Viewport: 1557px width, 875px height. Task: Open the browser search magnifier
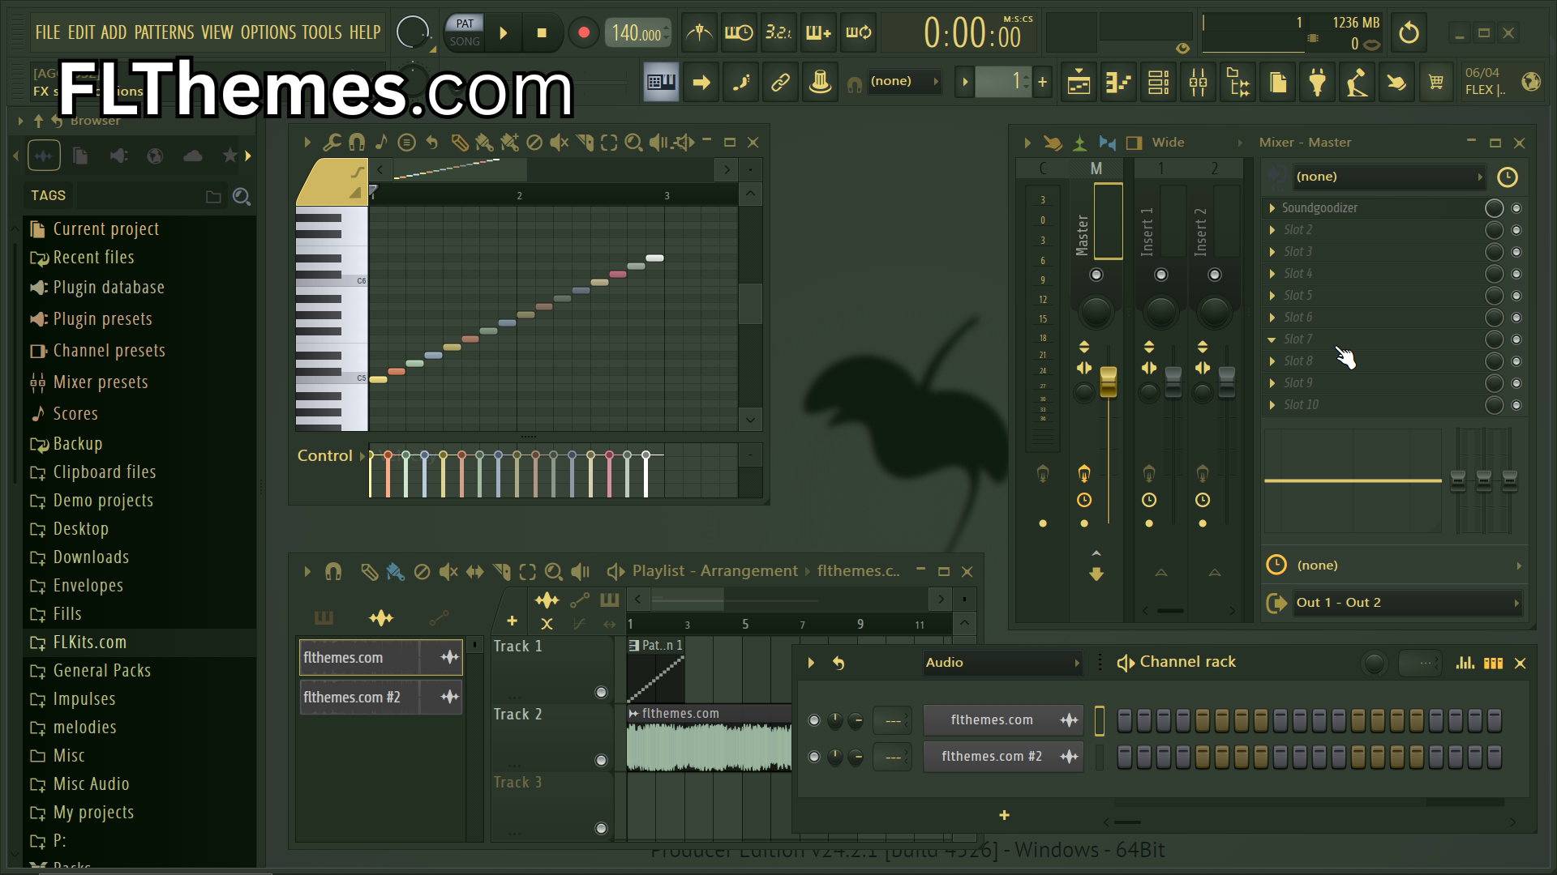(x=241, y=196)
